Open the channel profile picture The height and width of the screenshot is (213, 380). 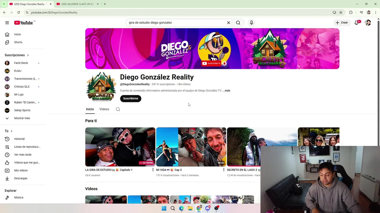101,87
